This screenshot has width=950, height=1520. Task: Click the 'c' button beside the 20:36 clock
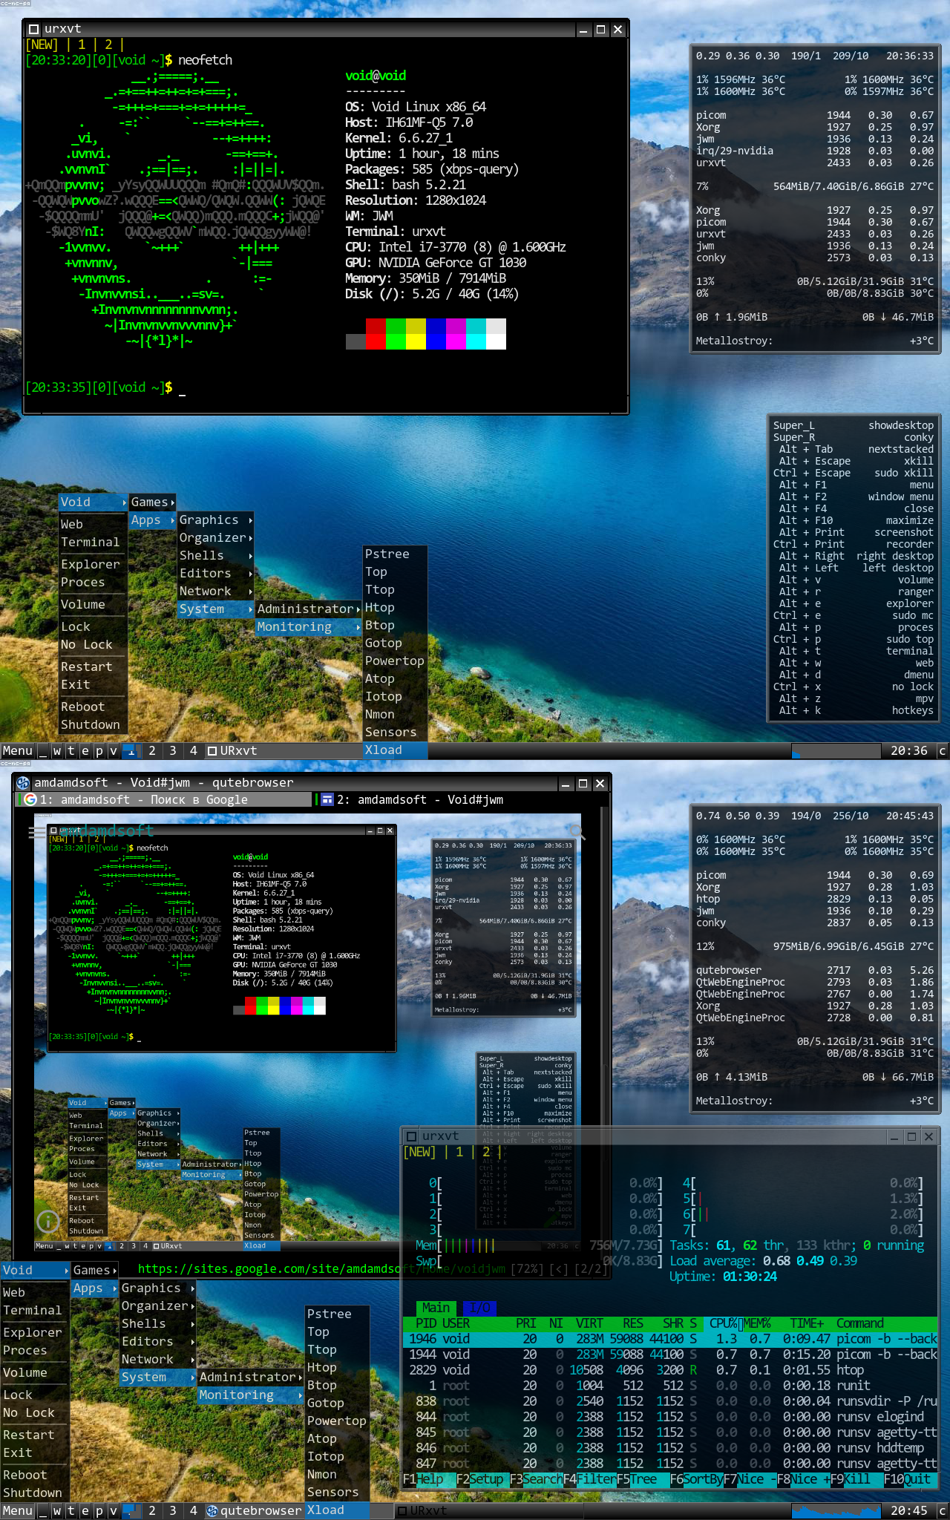(943, 750)
